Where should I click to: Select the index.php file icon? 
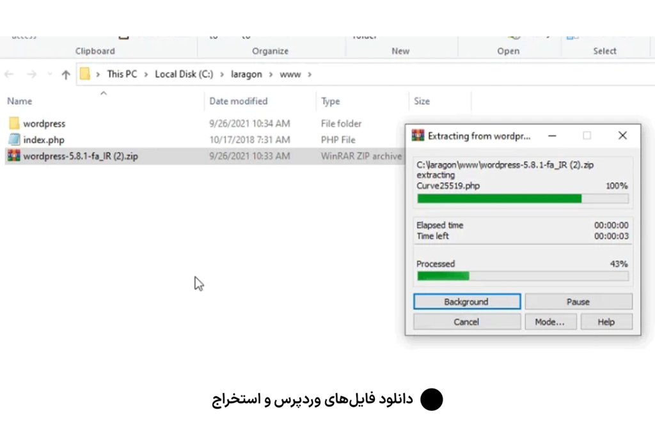pos(14,139)
